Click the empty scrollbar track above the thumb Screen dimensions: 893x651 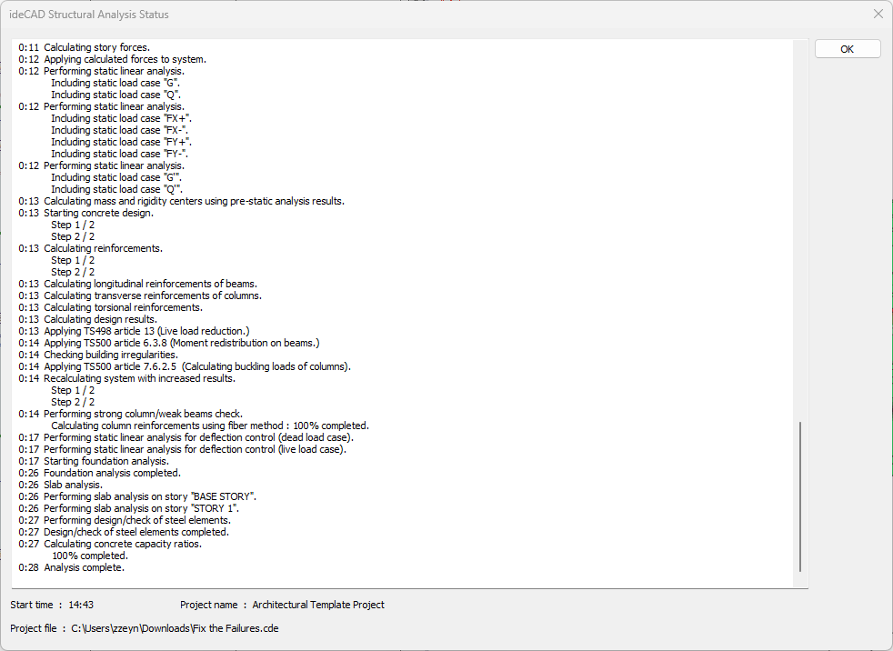coord(800,227)
